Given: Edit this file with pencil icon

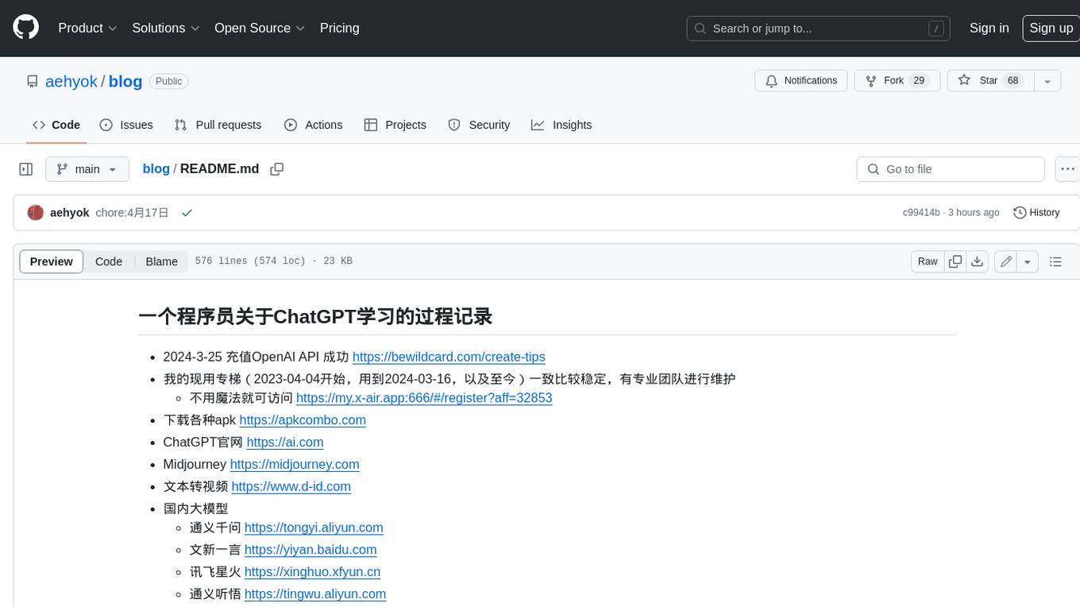Looking at the screenshot, I should point(1005,261).
